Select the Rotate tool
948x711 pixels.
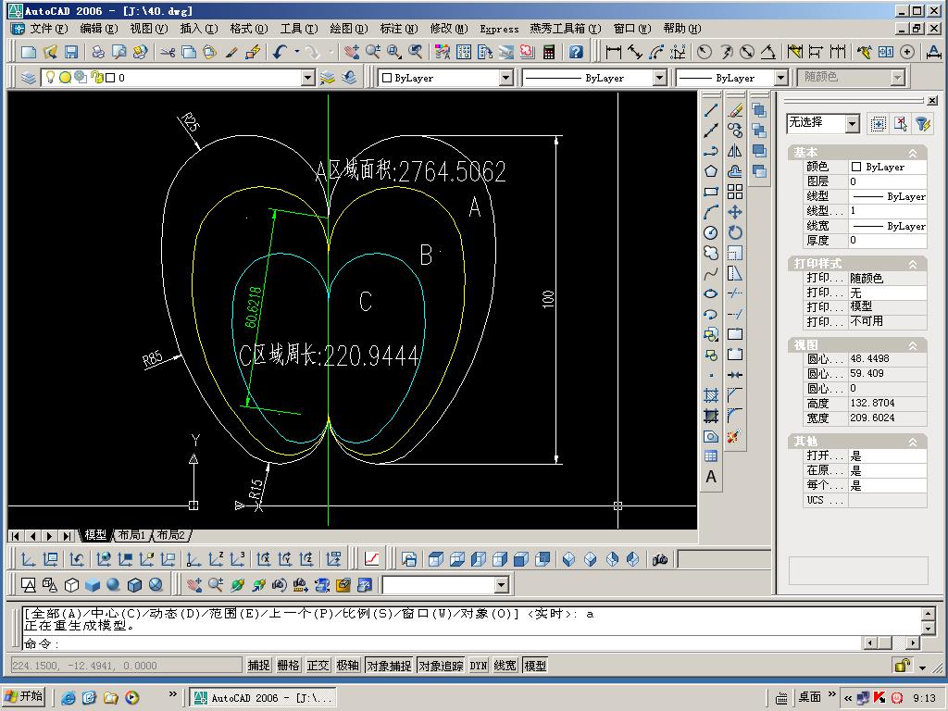[x=734, y=232]
